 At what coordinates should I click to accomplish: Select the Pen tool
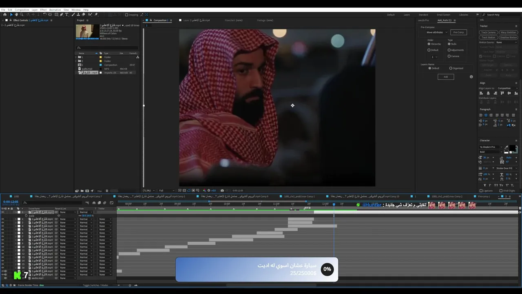pyautogui.click(x=62, y=15)
